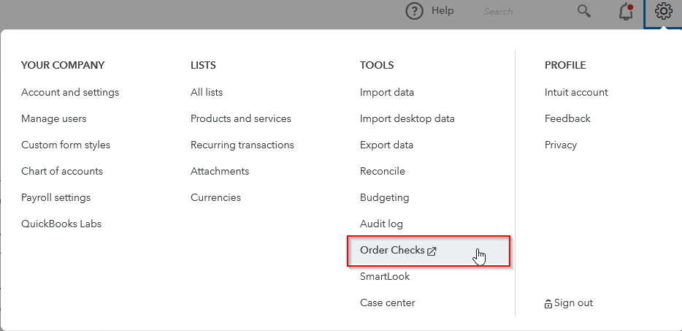Choose Import data under Tools

point(387,92)
